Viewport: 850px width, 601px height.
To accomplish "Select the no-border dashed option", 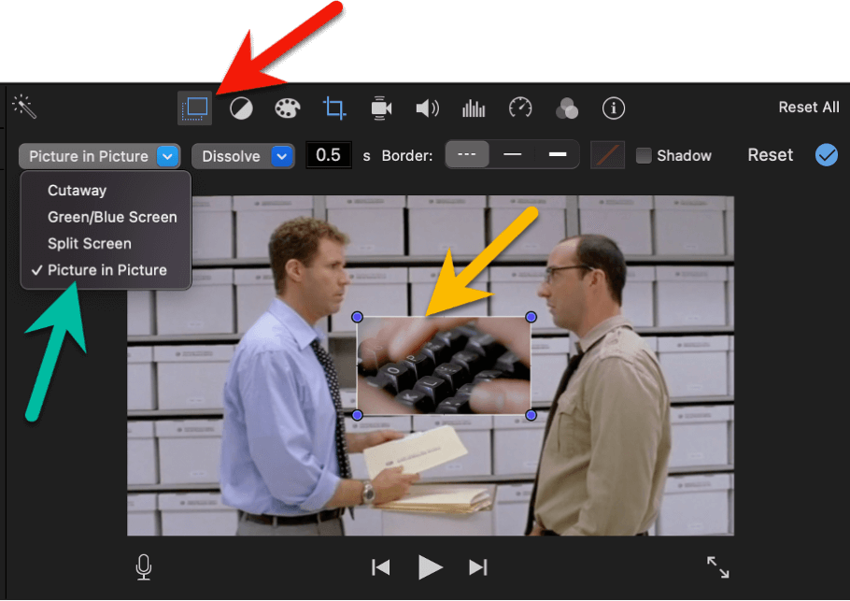I will (467, 154).
